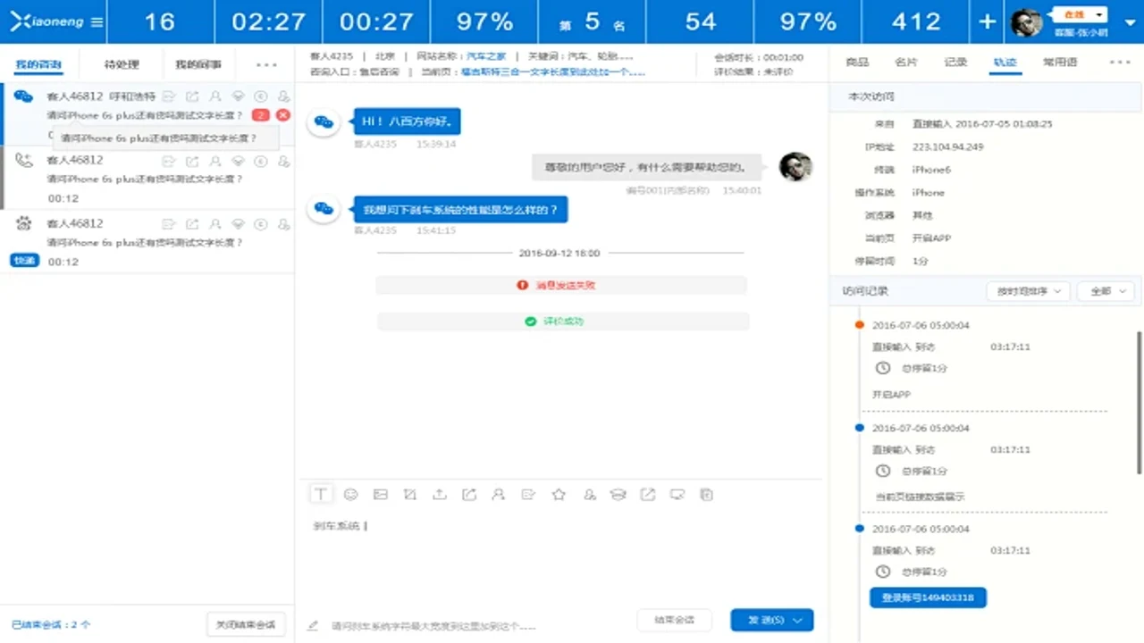Open the 记录 tab in right panel
The height and width of the screenshot is (643, 1144).
click(955, 62)
